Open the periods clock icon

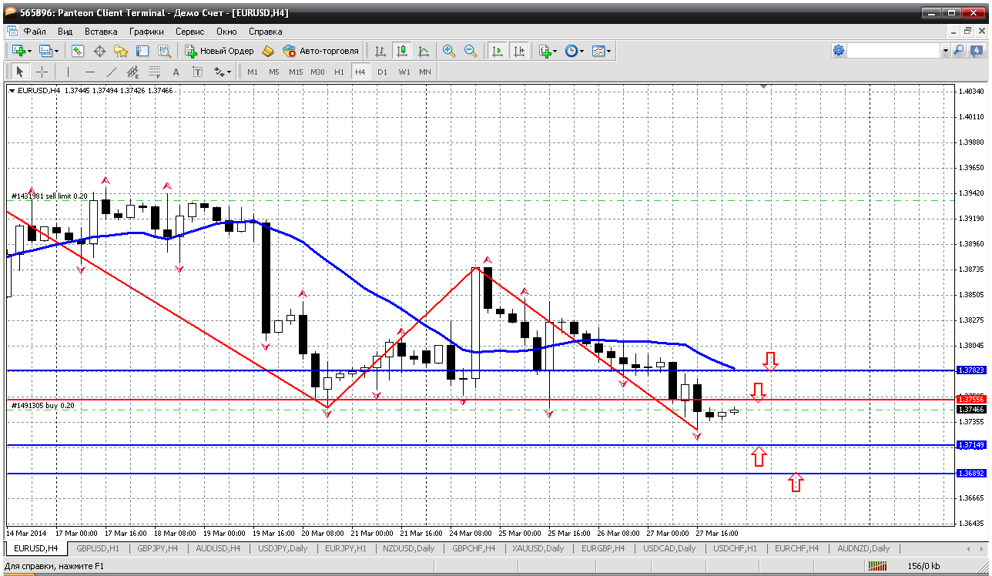571,51
